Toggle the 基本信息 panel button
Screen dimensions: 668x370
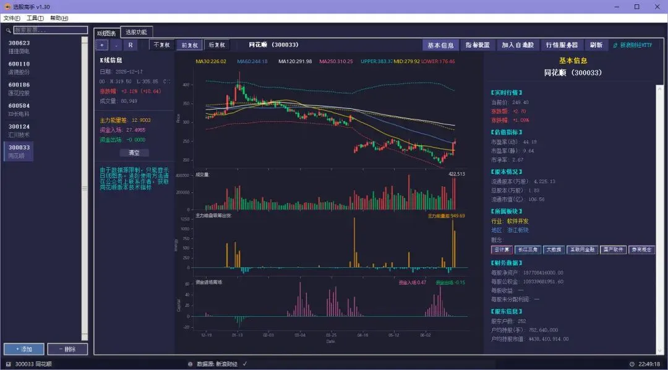tap(440, 45)
